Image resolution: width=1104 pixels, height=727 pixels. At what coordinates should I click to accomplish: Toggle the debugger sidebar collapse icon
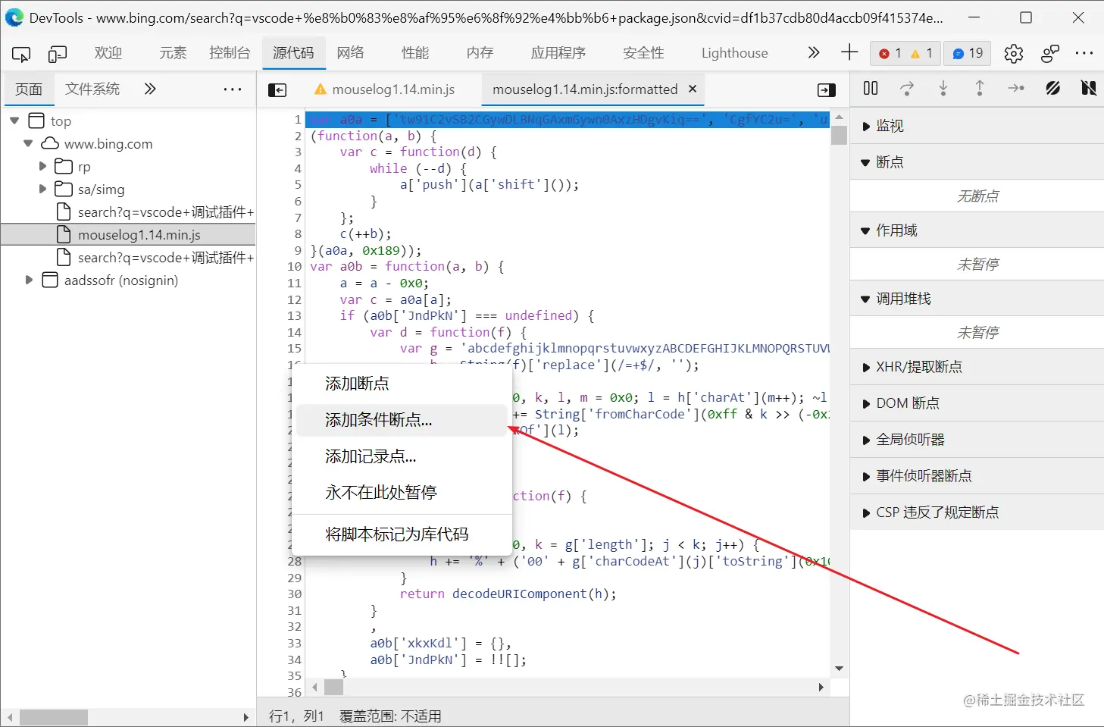coord(827,90)
